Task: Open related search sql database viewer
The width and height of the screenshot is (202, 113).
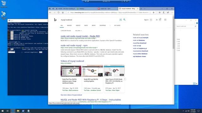Action: tap(140, 56)
